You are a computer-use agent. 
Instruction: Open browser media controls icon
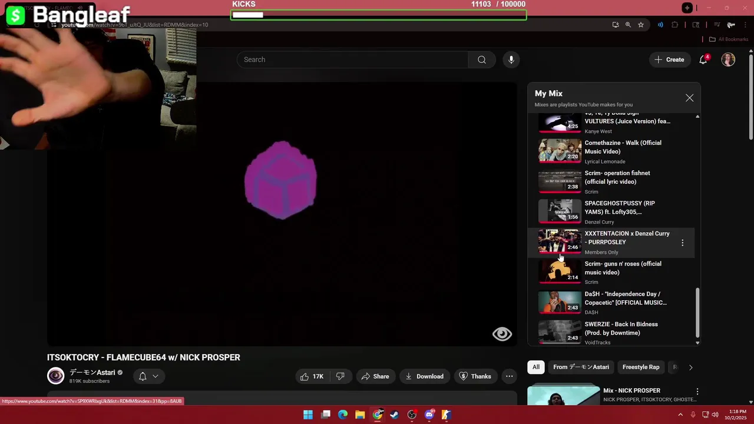click(717, 25)
